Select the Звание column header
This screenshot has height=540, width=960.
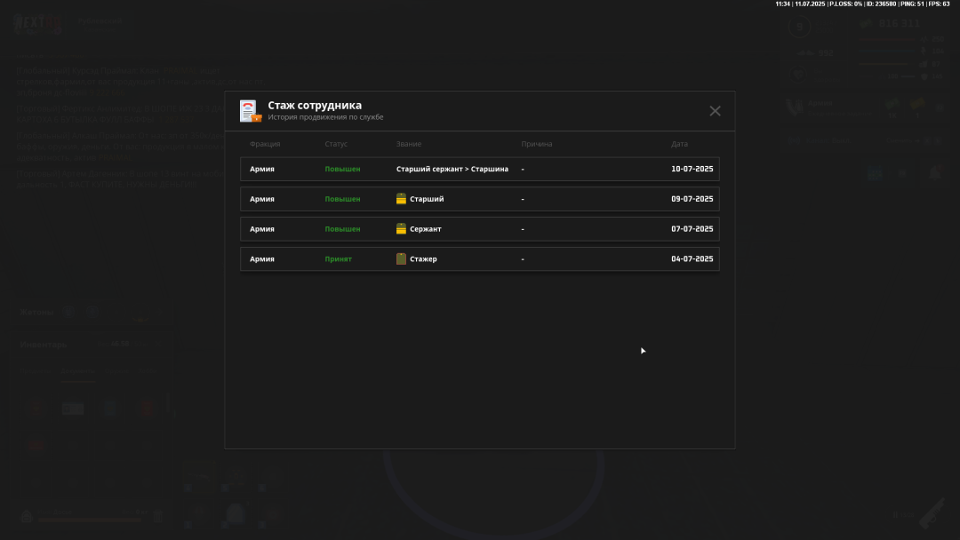[408, 144]
